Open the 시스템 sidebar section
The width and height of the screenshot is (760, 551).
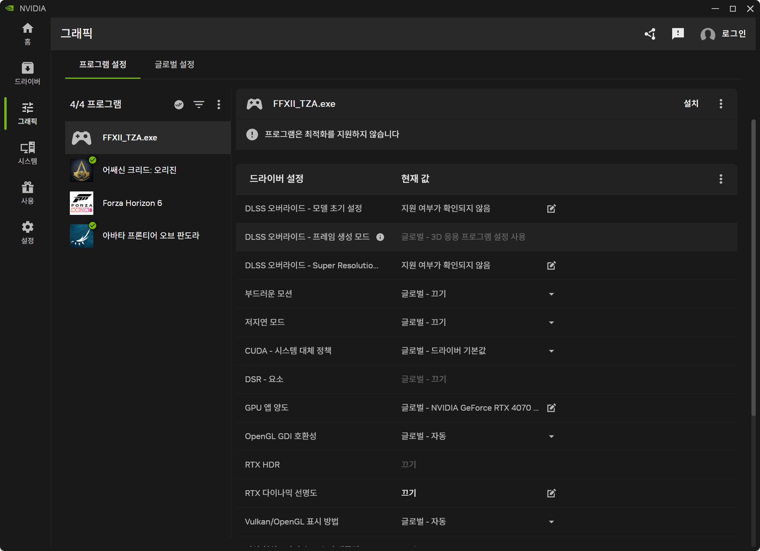pyautogui.click(x=27, y=153)
